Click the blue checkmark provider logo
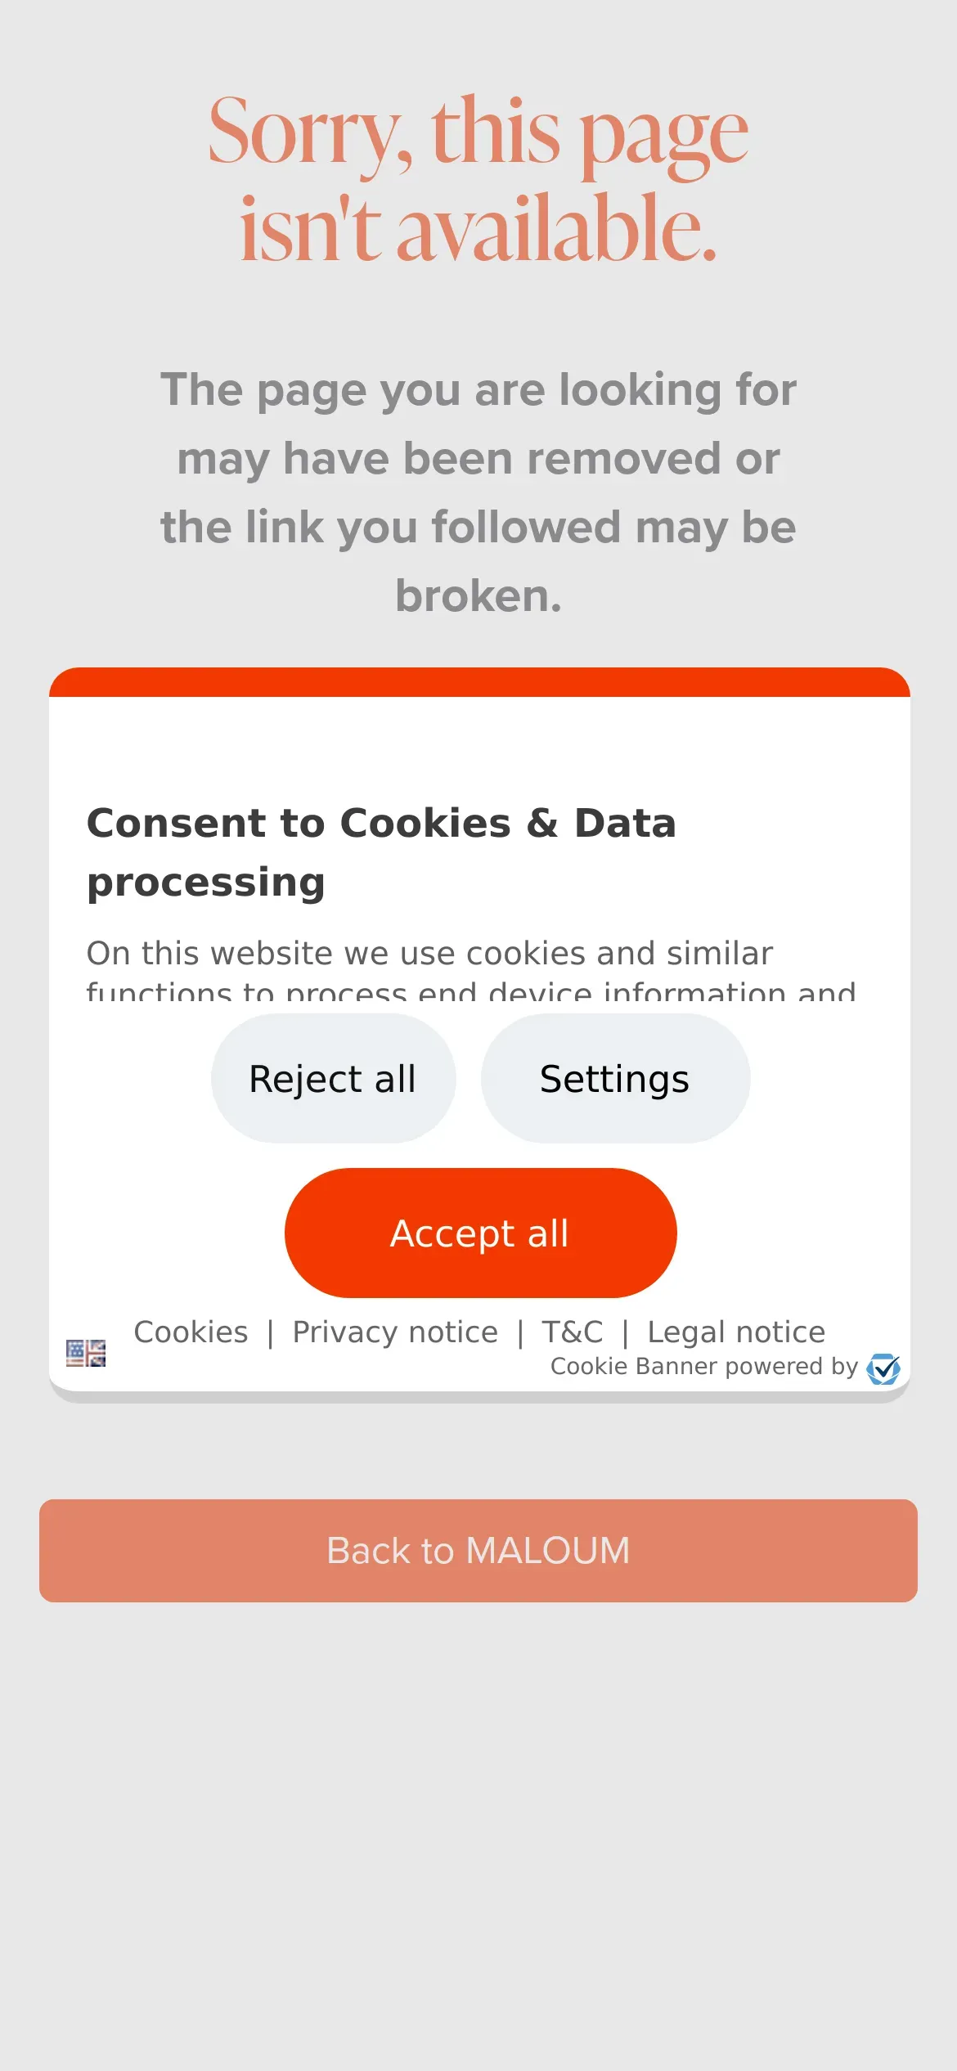This screenshot has width=957, height=2071. [x=883, y=1368]
